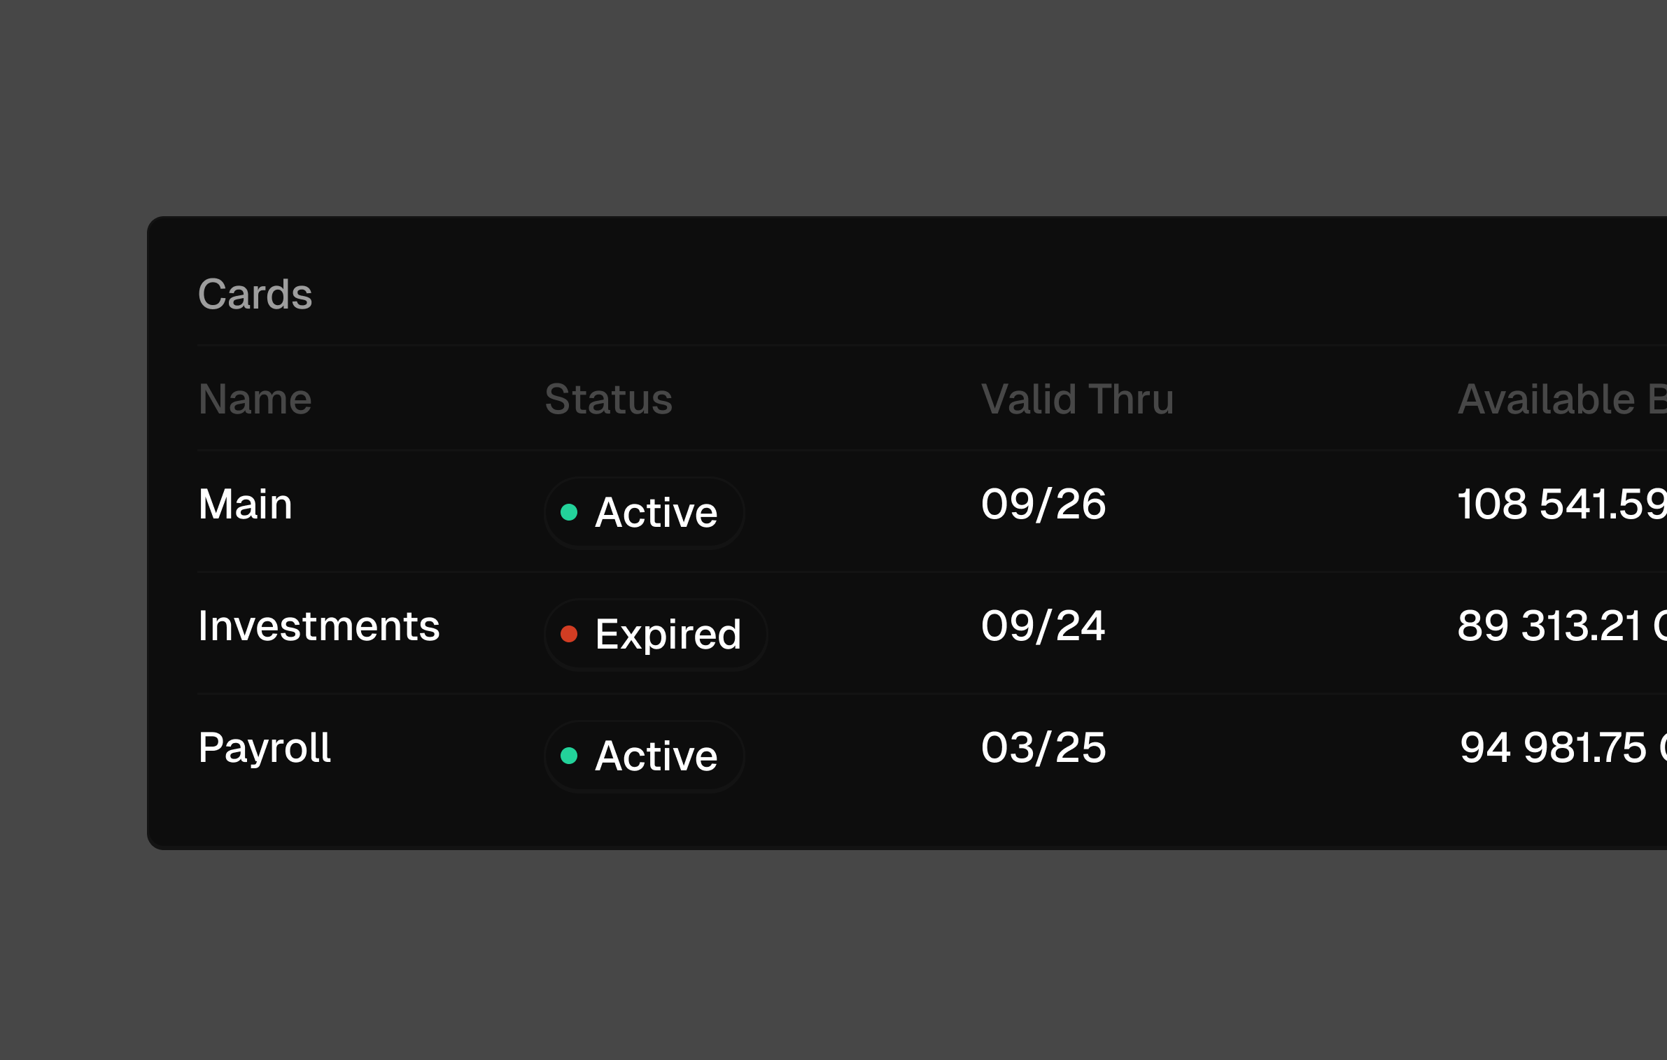Open the Main card row
The image size is (1667, 1060).
coord(932,511)
